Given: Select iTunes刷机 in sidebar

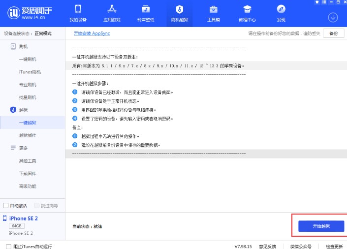Looking at the screenshot, I should [30, 72].
